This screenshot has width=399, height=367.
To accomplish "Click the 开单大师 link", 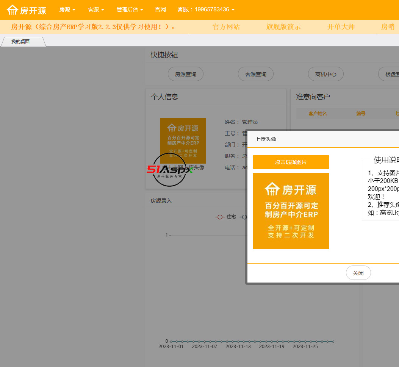I will point(341,27).
